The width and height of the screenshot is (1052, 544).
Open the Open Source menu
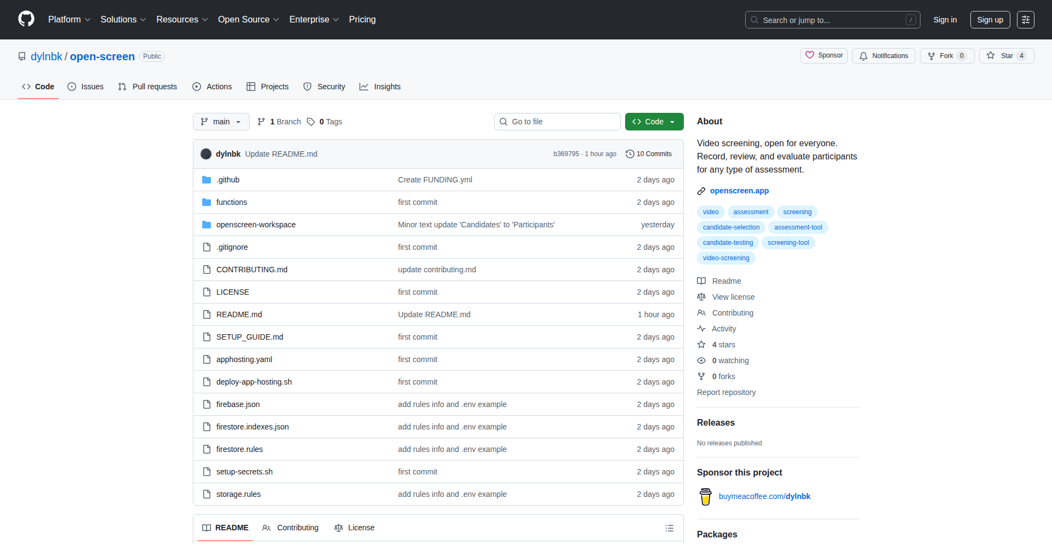point(248,20)
